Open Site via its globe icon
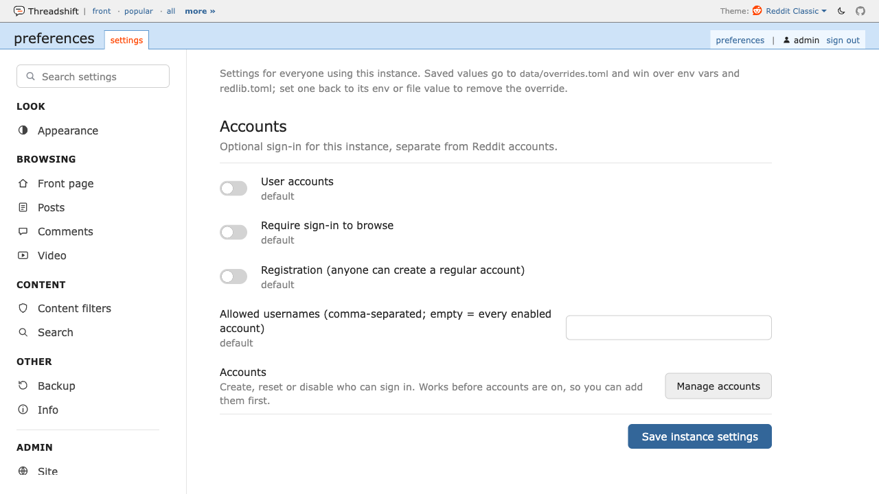This screenshot has height=494, width=879. (23, 471)
